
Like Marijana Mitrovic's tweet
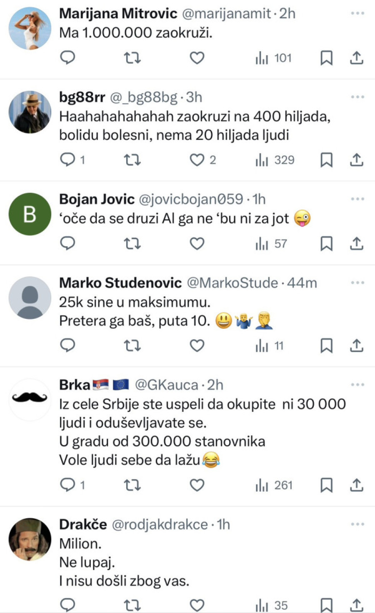[x=197, y=58]
